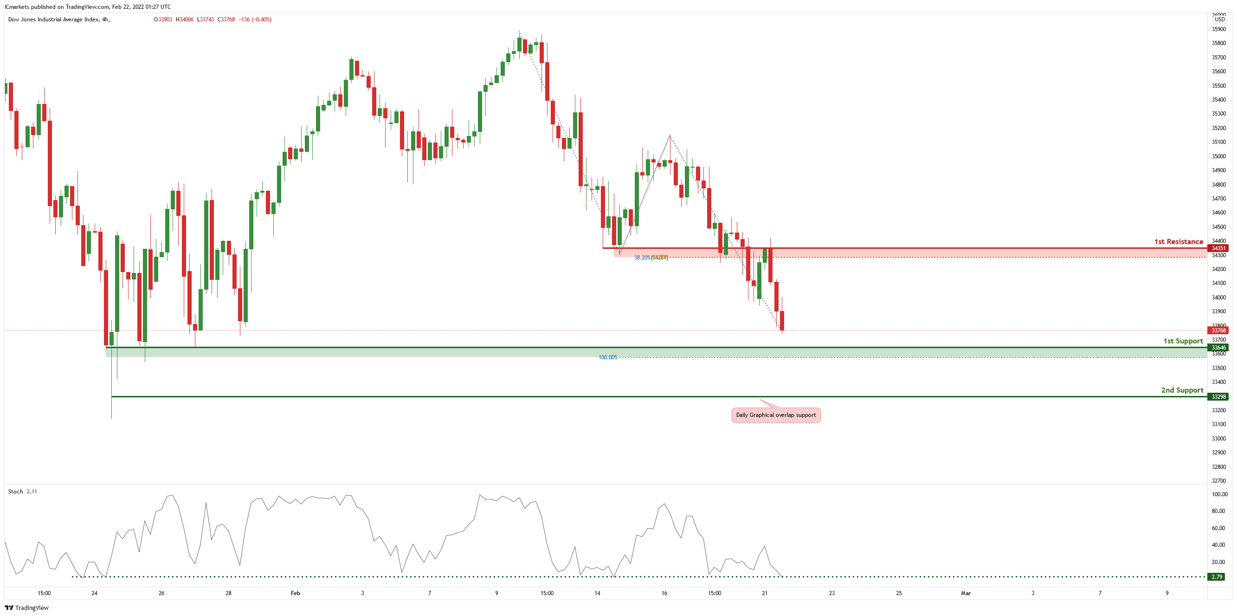Click the red 1st Resistance zone band

click(x=910, y=253)
